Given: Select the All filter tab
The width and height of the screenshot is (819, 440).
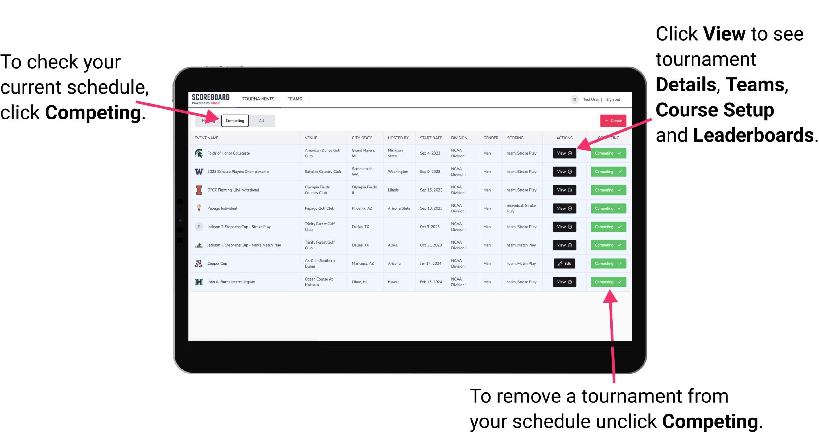Looking at the screenshot, I should click(260, 120).
